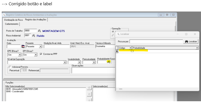Expand the EPC Eficaz dropdown
Image resolution: width=201 pixels, height=108 pixels.
tap(19, 55)
